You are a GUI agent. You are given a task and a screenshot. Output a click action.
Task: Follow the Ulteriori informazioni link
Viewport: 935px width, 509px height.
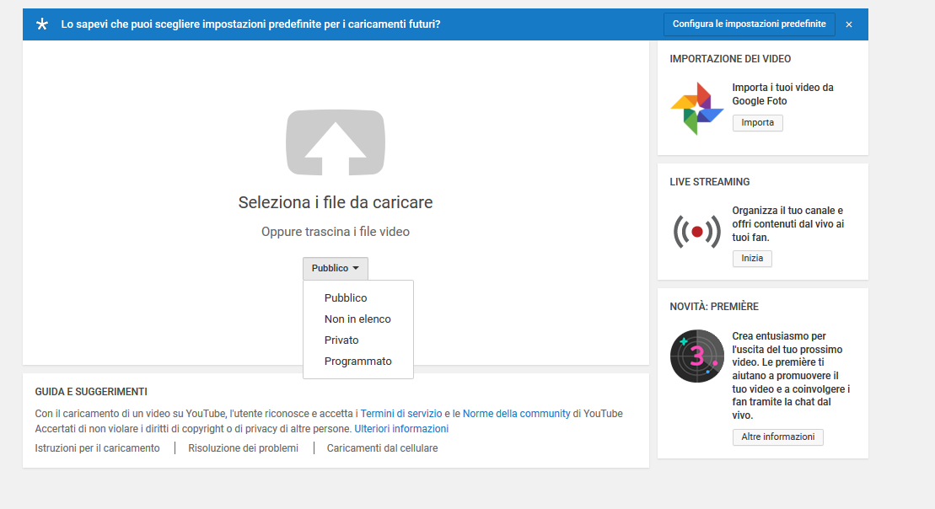coord(401,429)
